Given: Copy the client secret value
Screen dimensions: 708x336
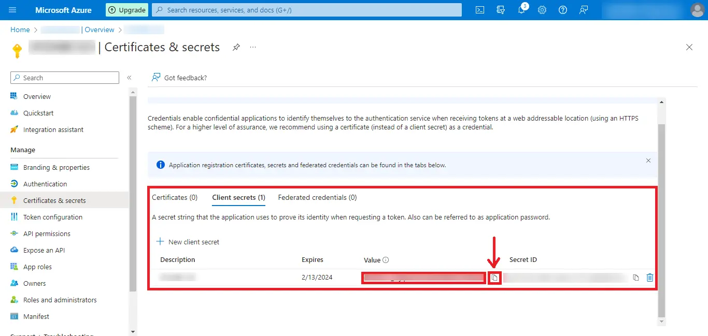Looking at the screenshot, I should pyautogui.click(x=494, y=278).
